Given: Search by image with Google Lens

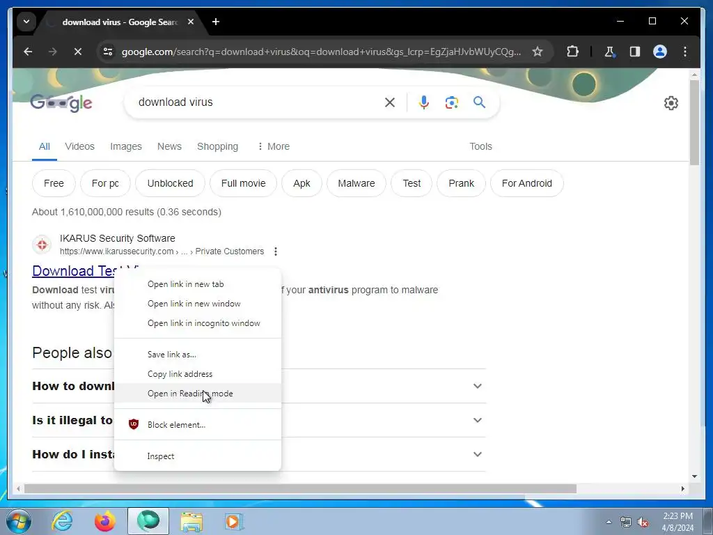Looking at the screenshot, I should coord(451,102).
